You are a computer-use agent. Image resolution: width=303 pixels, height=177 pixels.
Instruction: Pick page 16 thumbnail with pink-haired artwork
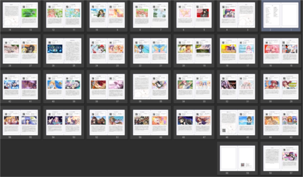(272, 51)
